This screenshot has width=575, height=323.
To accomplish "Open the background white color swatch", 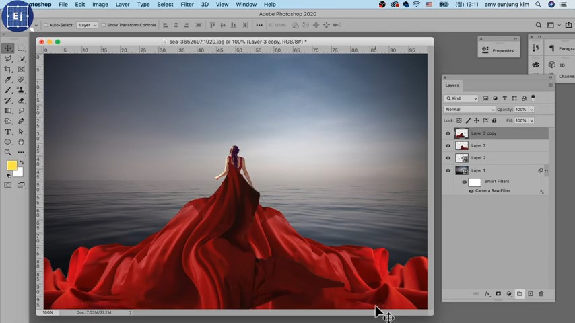I will click(x=20, y=173).
